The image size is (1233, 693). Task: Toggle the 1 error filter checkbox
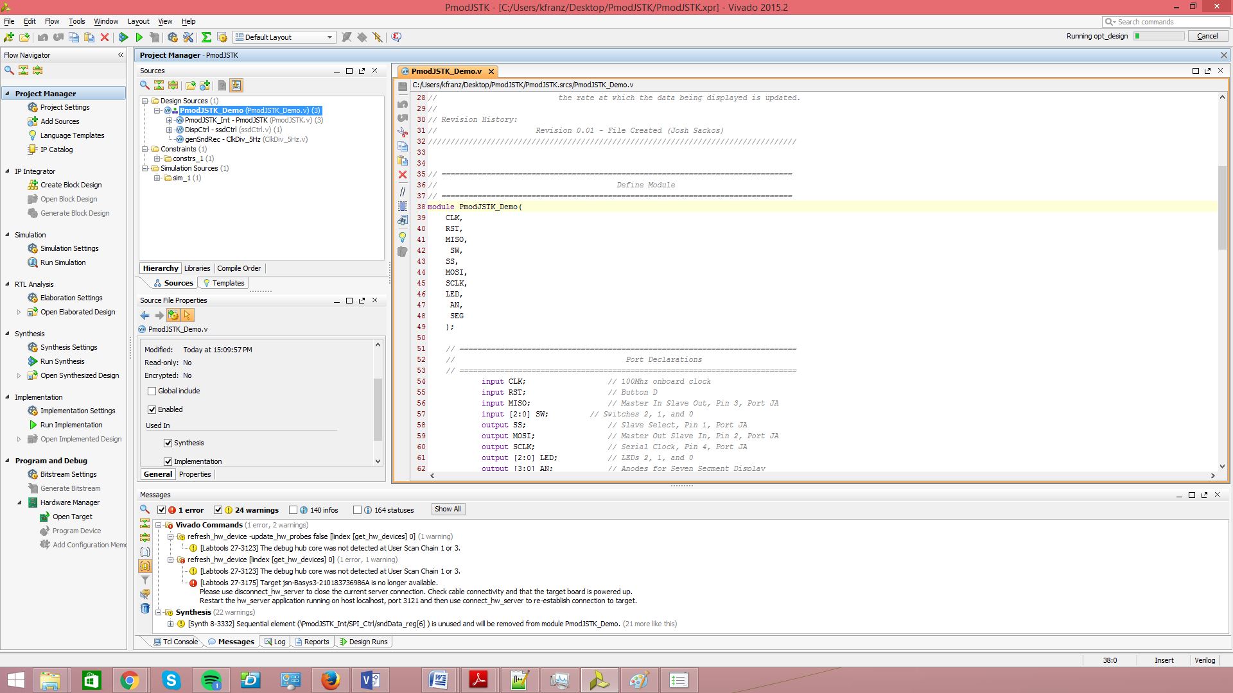coord(161,510)
